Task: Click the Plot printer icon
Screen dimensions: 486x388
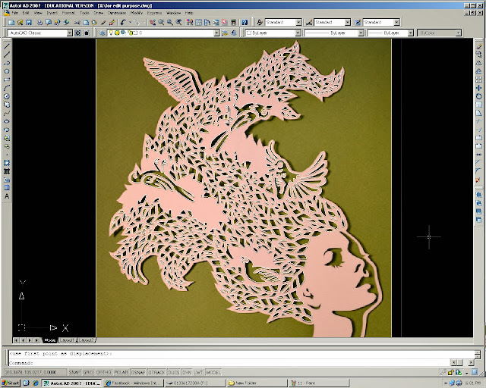Action: point(39,22)
